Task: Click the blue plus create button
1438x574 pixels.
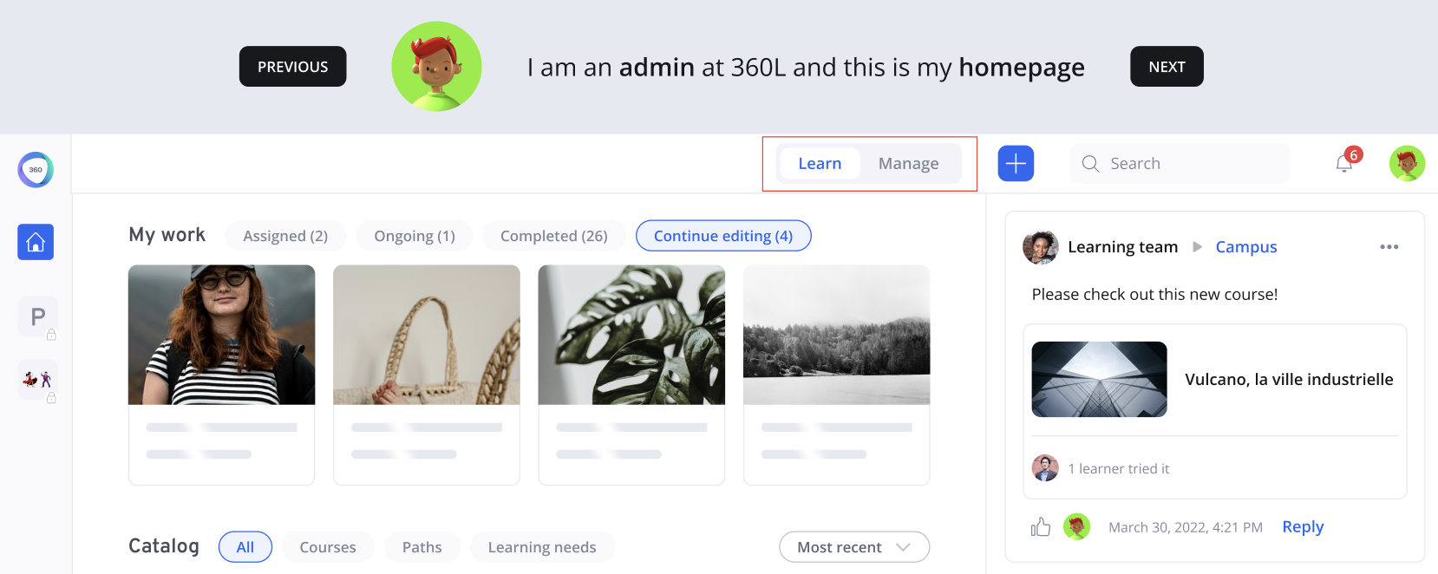Action: [1016, 163]
